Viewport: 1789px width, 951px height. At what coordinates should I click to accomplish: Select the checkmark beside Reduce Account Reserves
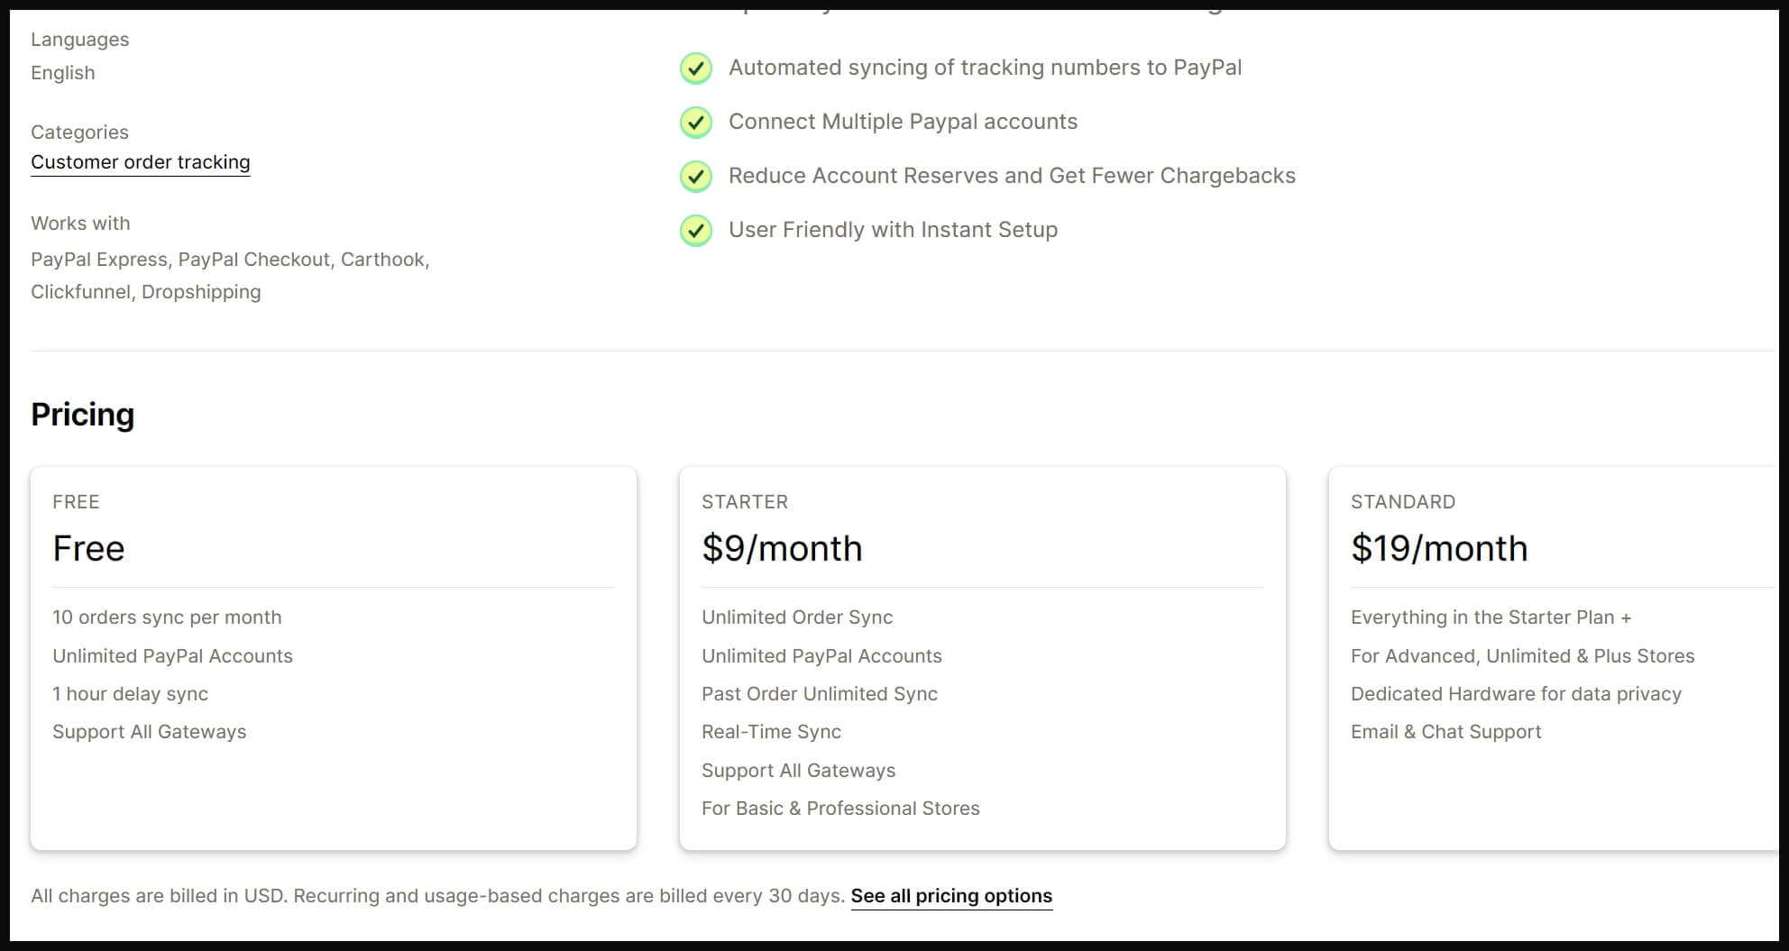(x=696, y=177)
